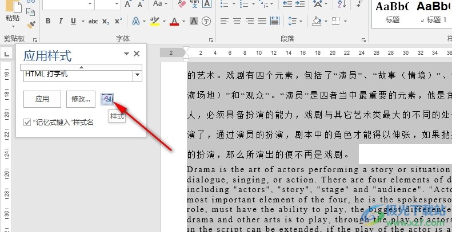Apply red font color
The width and height of the screenshot is (452, 232).
pyautogui.click(x=174, y=21)
